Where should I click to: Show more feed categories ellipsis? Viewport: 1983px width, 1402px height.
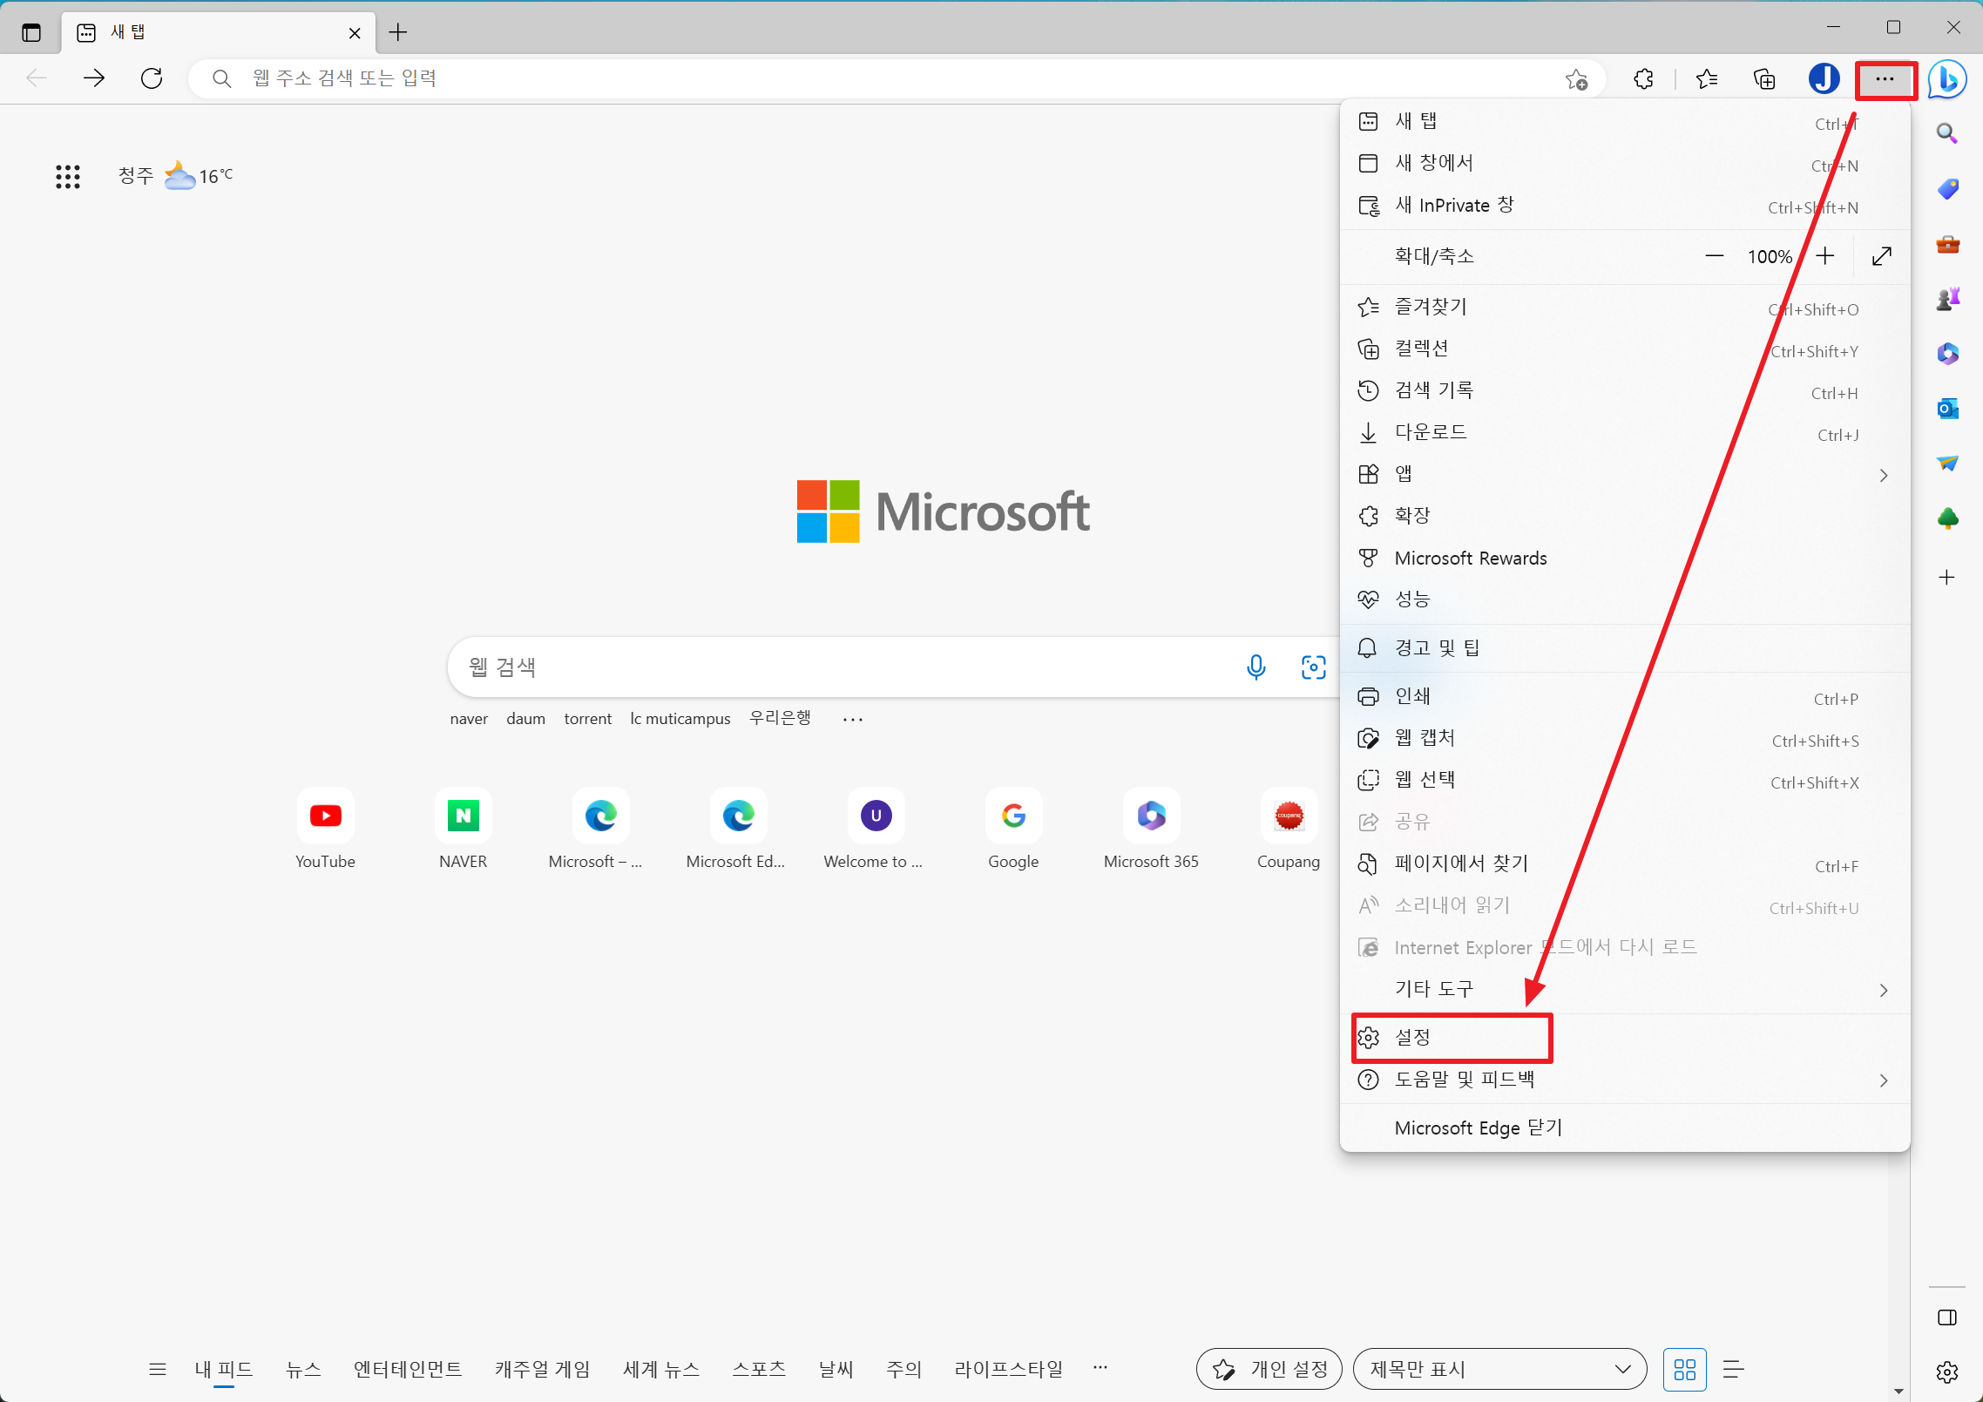point(1100,1368)
